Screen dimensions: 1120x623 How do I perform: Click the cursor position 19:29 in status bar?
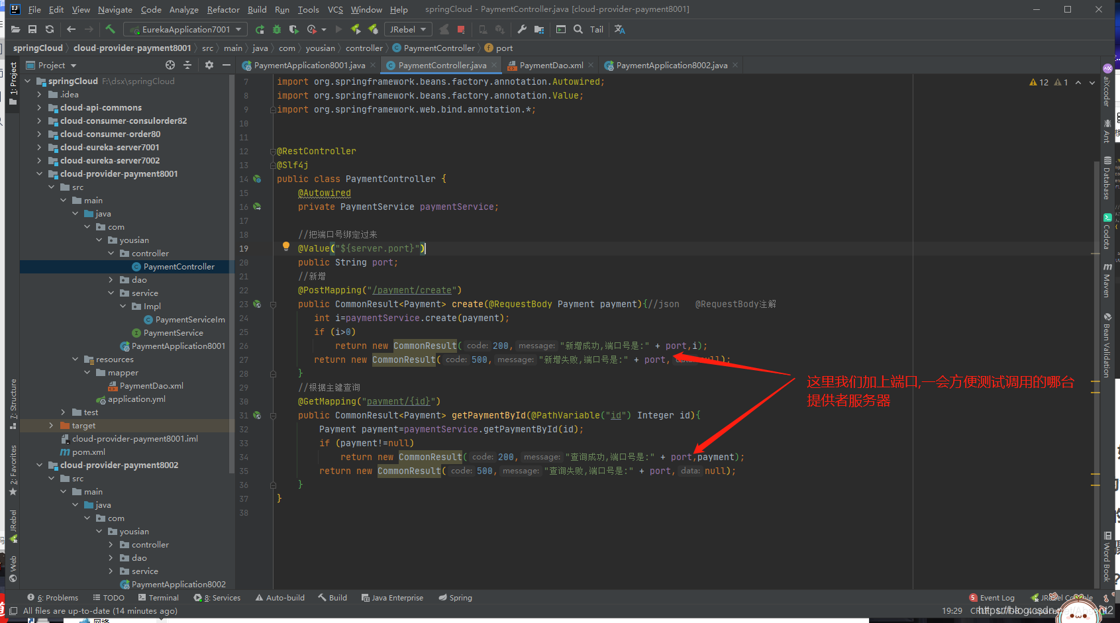click(952, 610)
